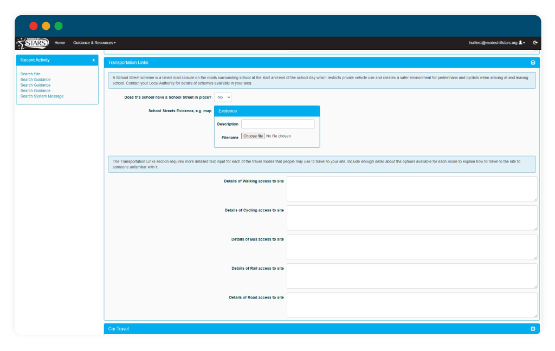
Task: Click the travel modes detailed text input notice
Action: 322,164
